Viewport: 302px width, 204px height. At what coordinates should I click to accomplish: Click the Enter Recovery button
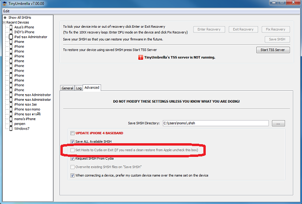pyautogui.click(x=209, y=29)
